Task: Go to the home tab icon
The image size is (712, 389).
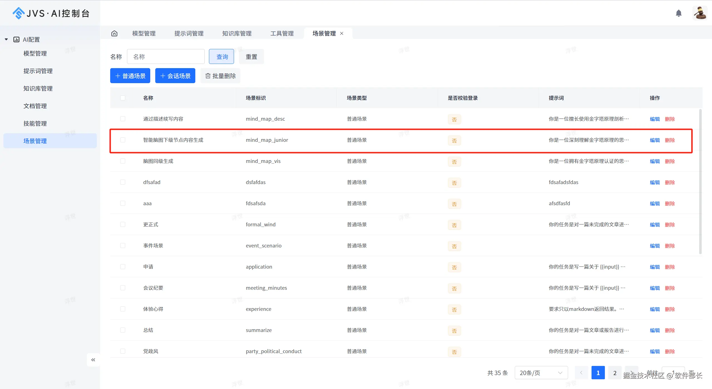Action: pos(114,33)
